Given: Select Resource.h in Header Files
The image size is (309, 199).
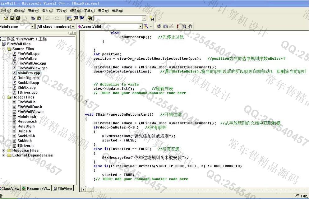Looking at the screenshot, I should (27, 121).
